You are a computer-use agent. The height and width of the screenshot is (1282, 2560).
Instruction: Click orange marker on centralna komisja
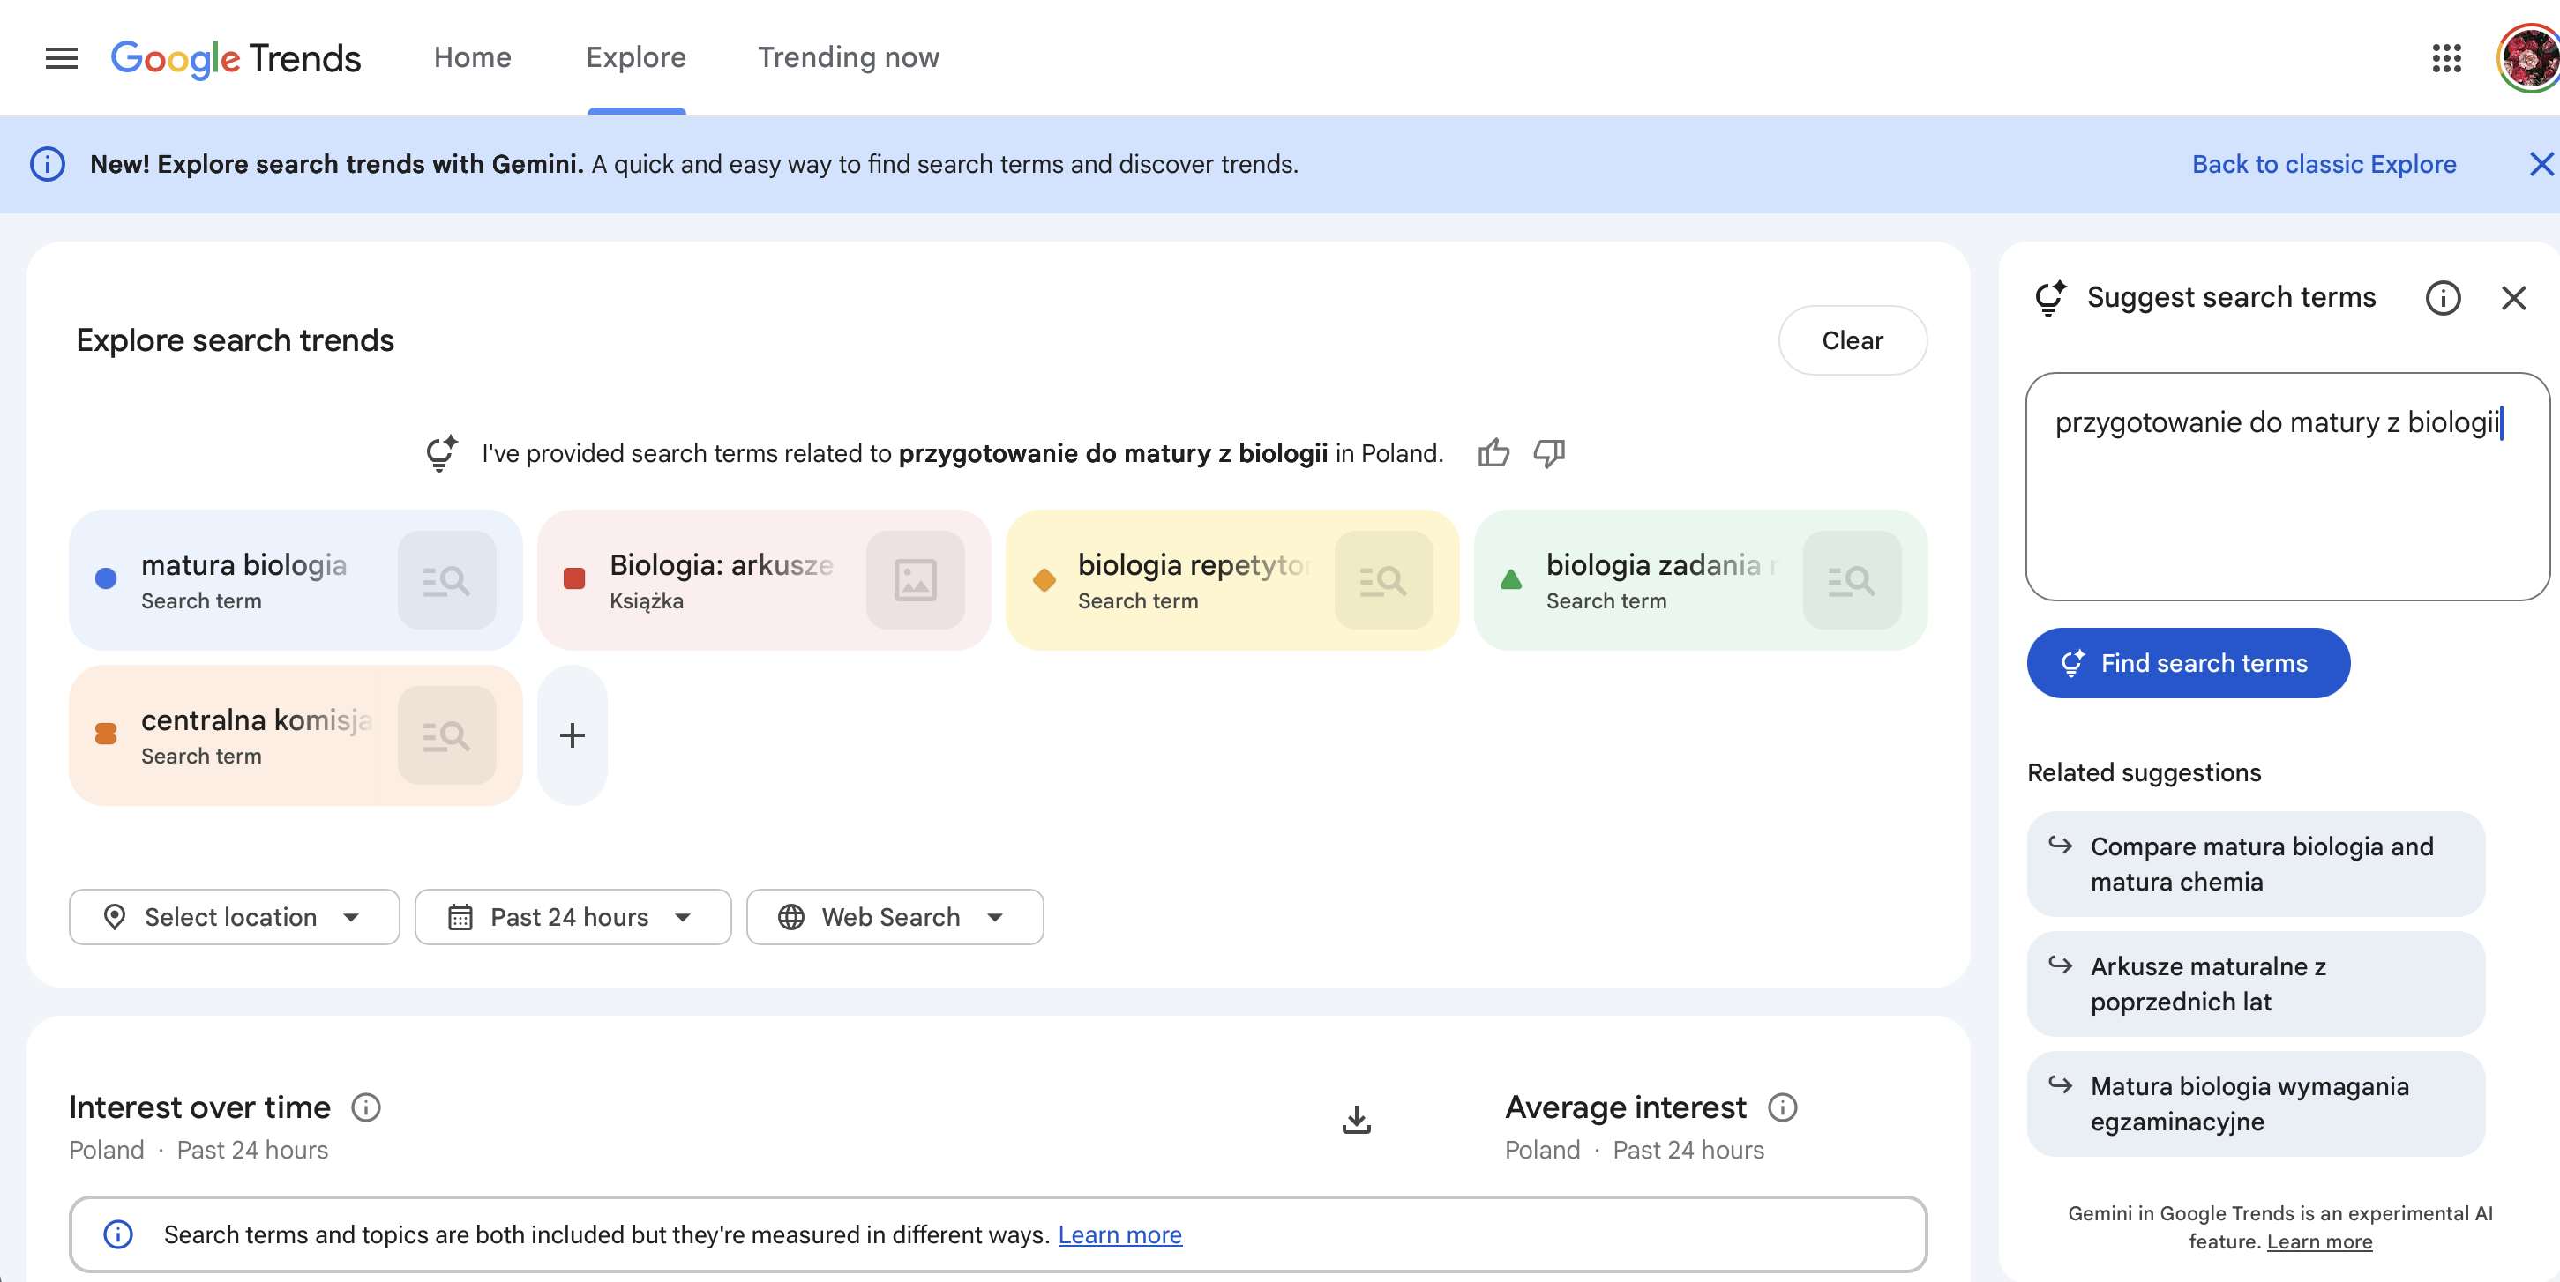[105, 734]
